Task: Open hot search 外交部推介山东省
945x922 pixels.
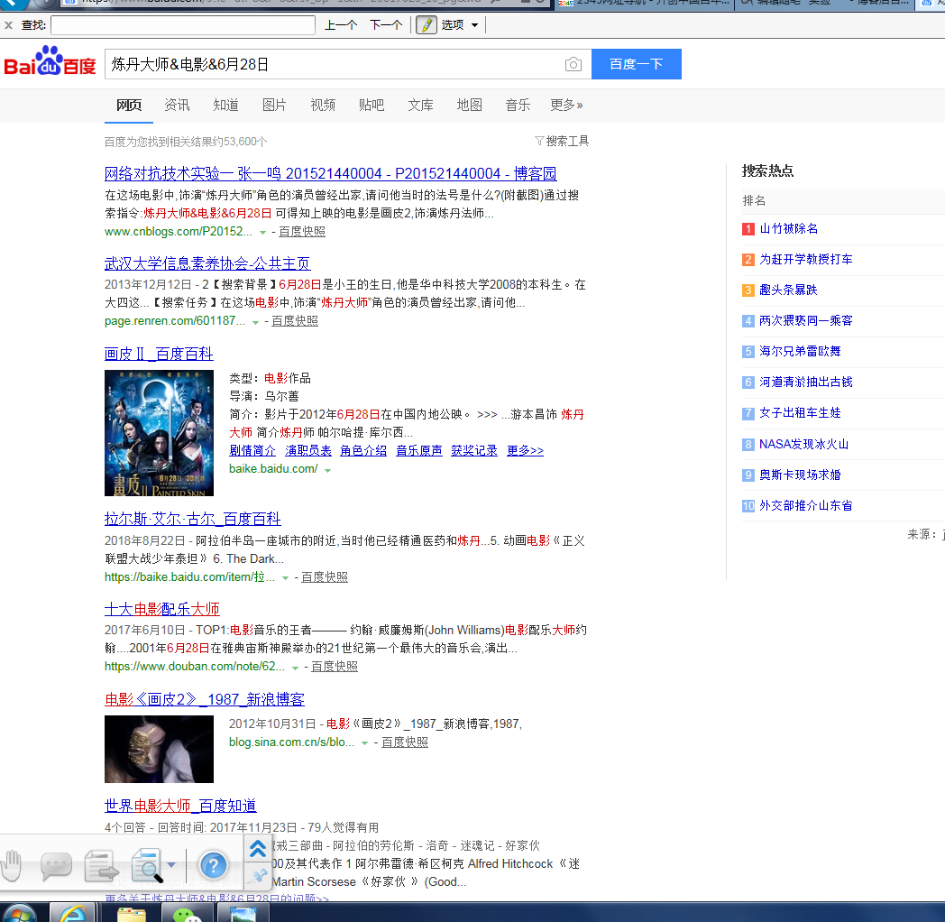Action: (x=806, y=505)
